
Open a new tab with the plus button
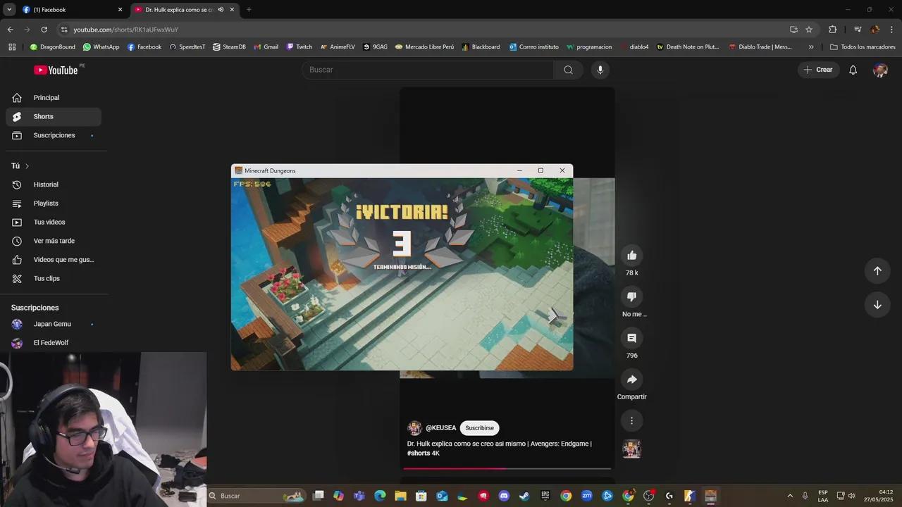coord(249,10)
